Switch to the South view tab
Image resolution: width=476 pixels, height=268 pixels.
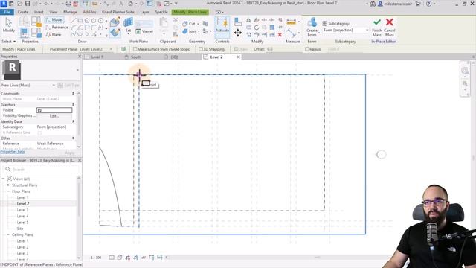pyautogui.click(x=135, y=57)
